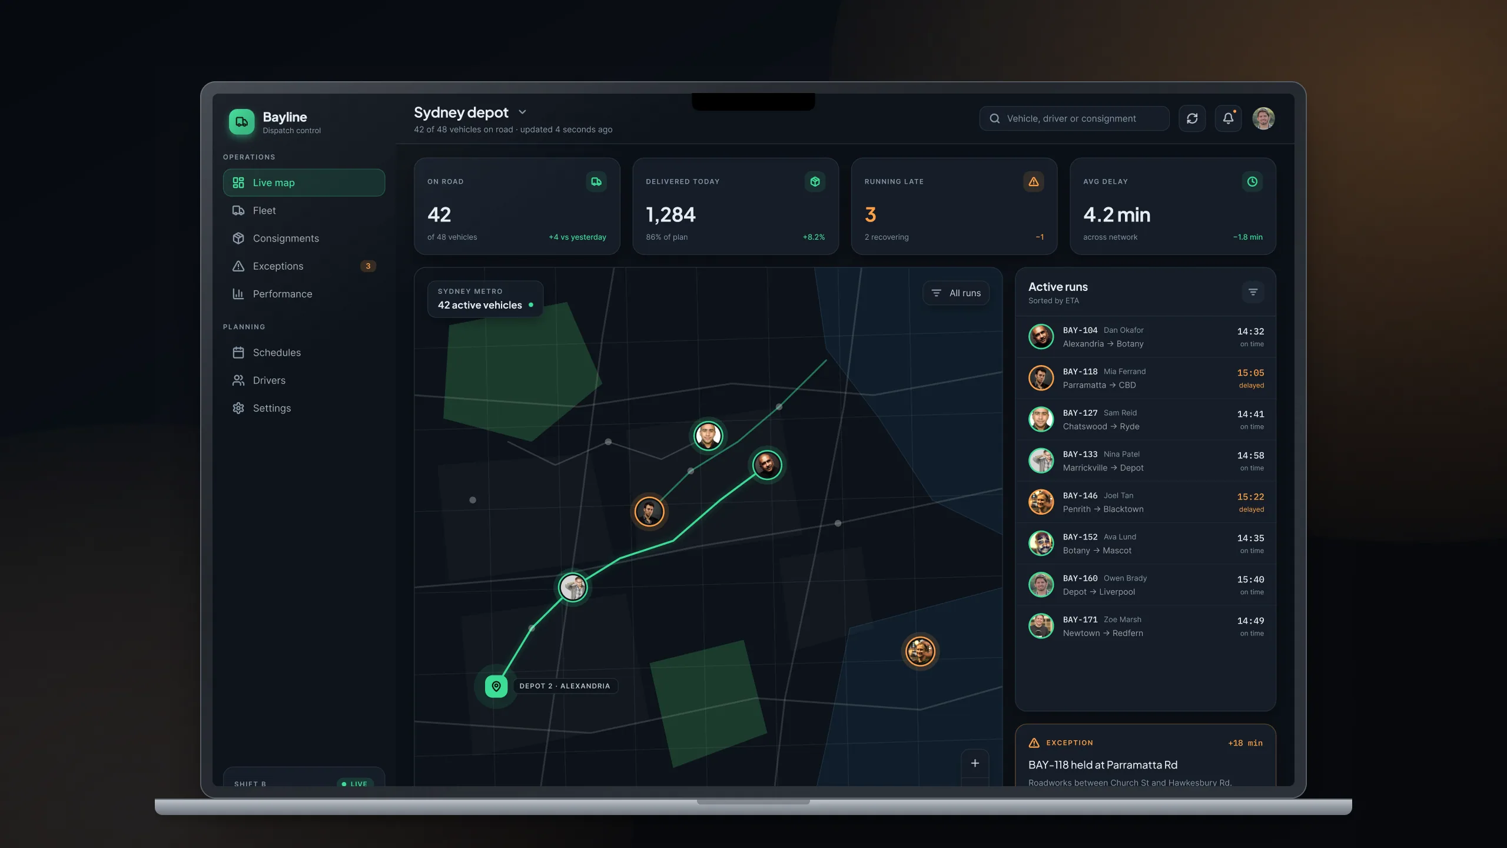The width and height of the screenshot is (1507, 848).
Task: Focus the vehicle, driver or consignment search
Action: [x=1074, y=118]
